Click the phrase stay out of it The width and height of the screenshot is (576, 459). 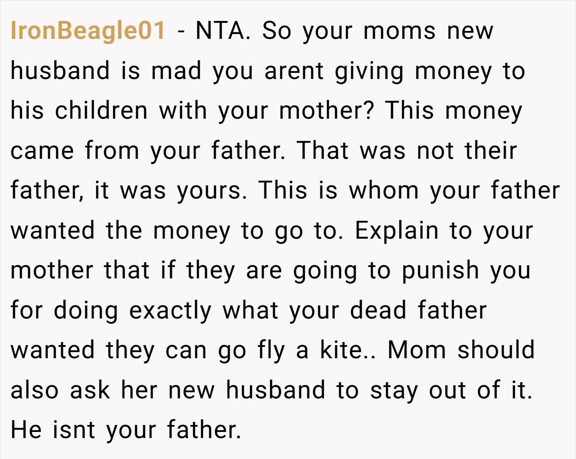click(451, 390)
